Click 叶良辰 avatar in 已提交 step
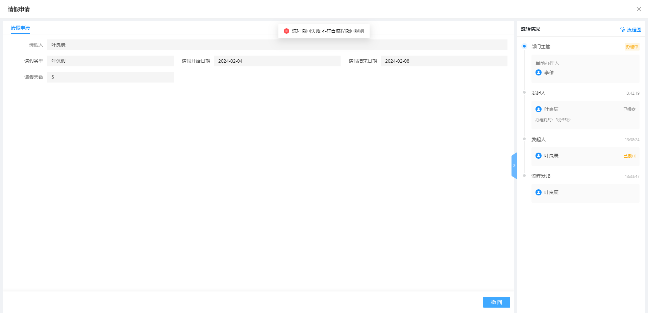Image resolution: width=648 pixels, height=313 pixels. coord(539,109)
